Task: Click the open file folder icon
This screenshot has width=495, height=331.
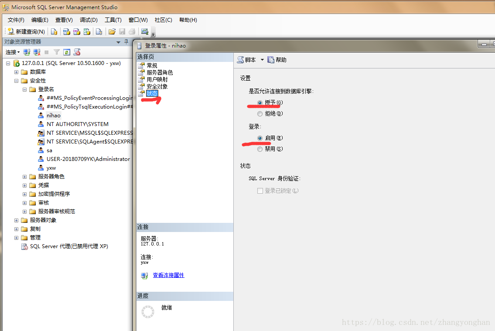Action: pos(112,31)
